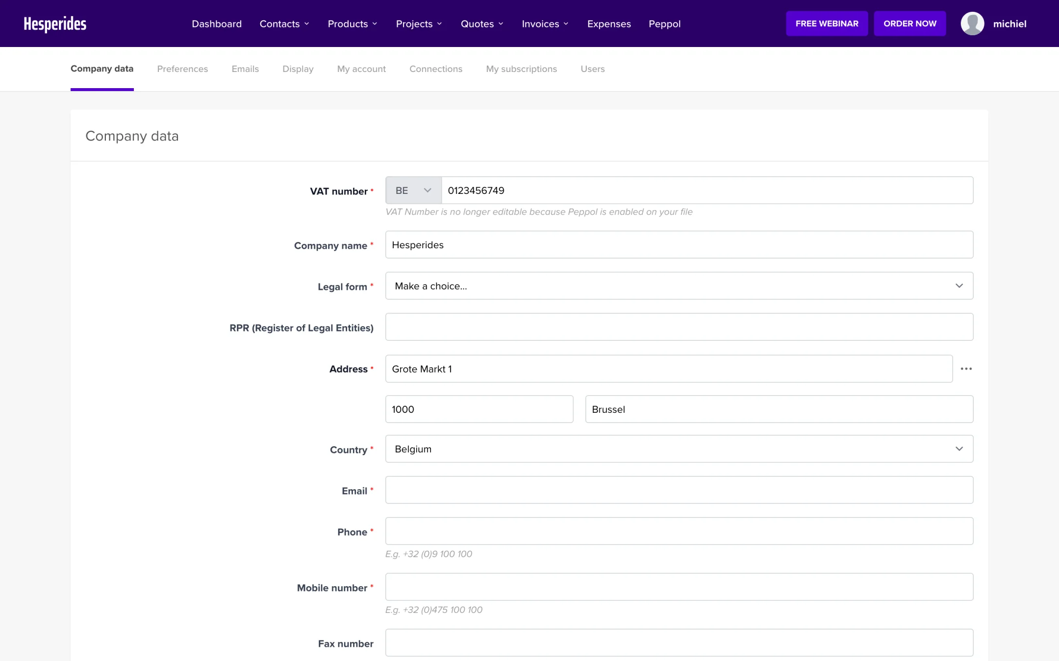Viewport: 1059px width, 661px height.
Task: Click the Company name field
Action: point(679,245)
